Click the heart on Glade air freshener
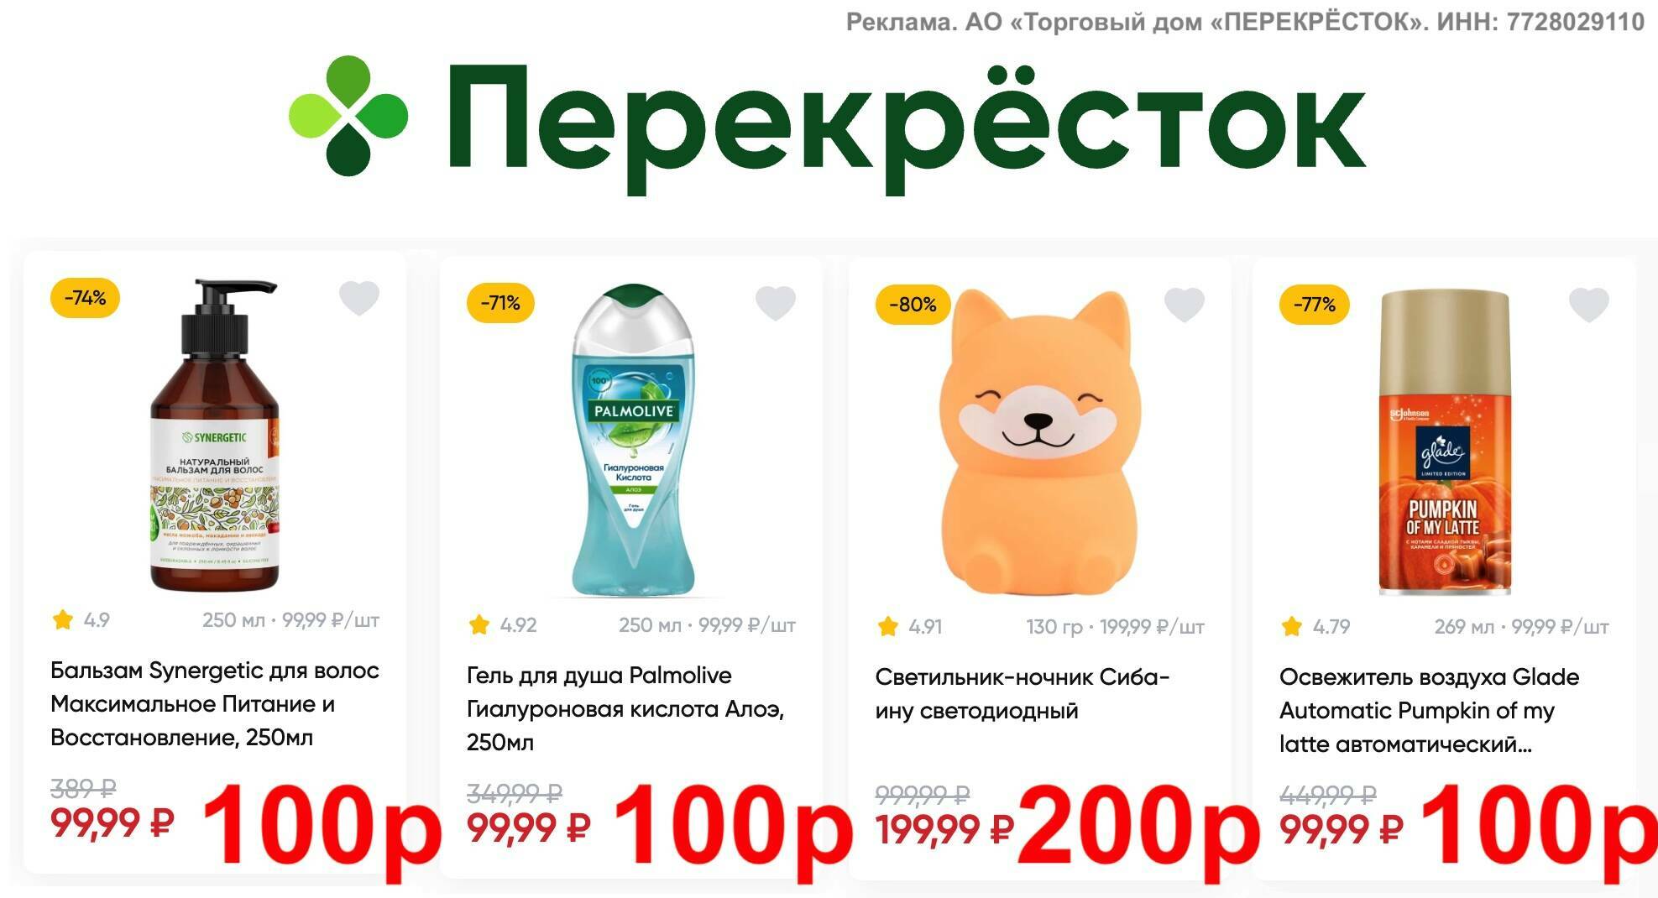 coord(1589,305)
